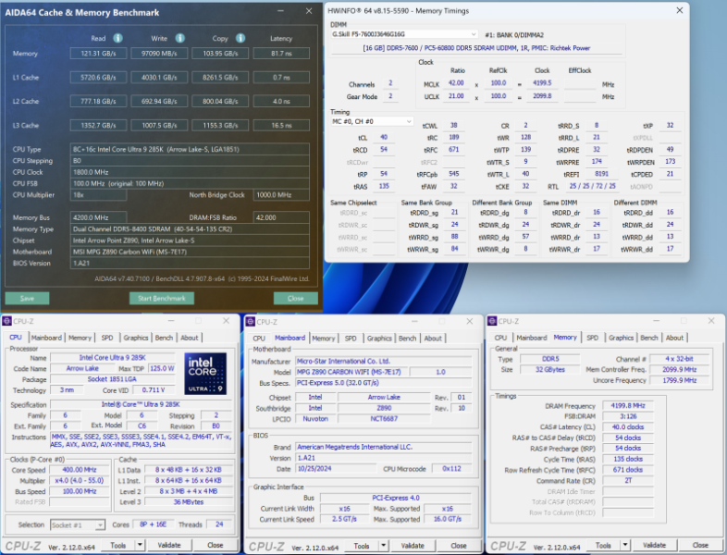Click Tools button in middle CPU-Z
Screen dimensions: 727x555
362,546
